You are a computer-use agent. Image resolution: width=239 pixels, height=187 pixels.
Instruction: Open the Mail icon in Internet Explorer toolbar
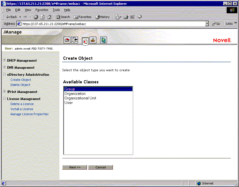pos(117,17)
